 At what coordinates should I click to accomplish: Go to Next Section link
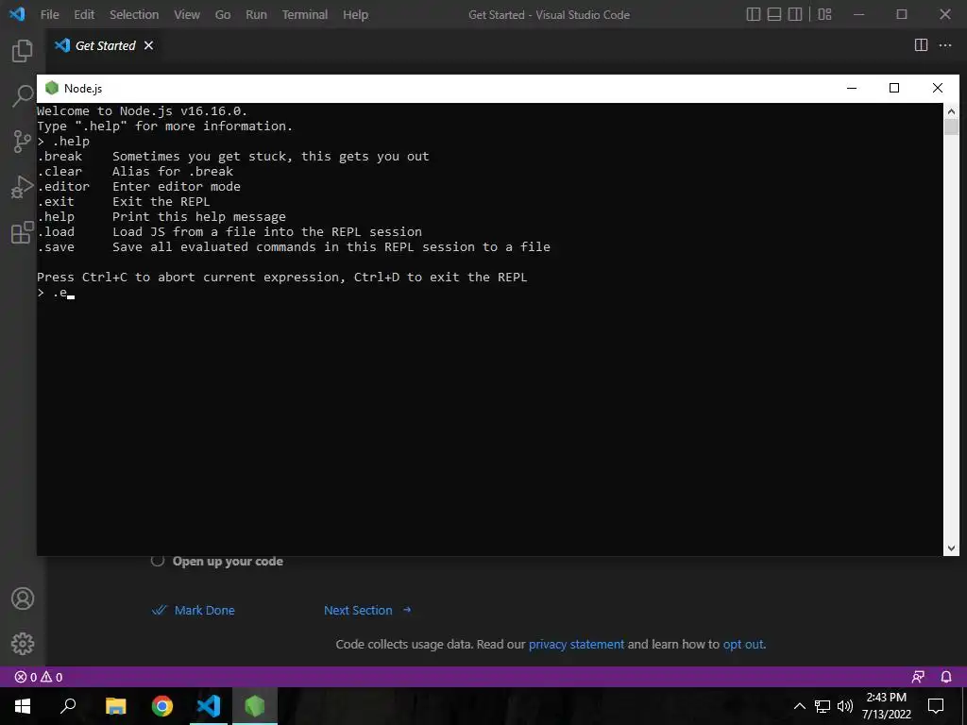point(367,611)
